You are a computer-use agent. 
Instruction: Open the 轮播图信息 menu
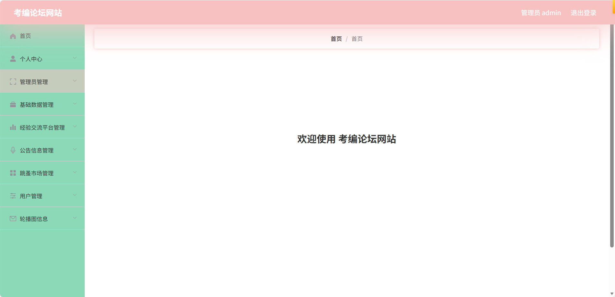(42, 218)
